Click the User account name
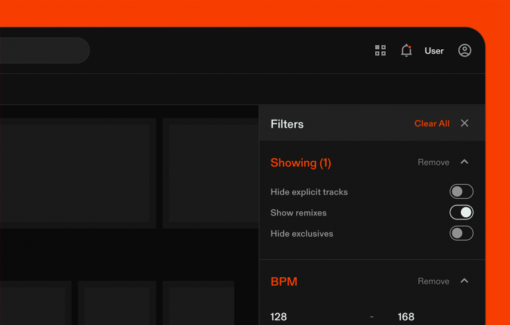 pyautogui.click(x=434, y=51)
